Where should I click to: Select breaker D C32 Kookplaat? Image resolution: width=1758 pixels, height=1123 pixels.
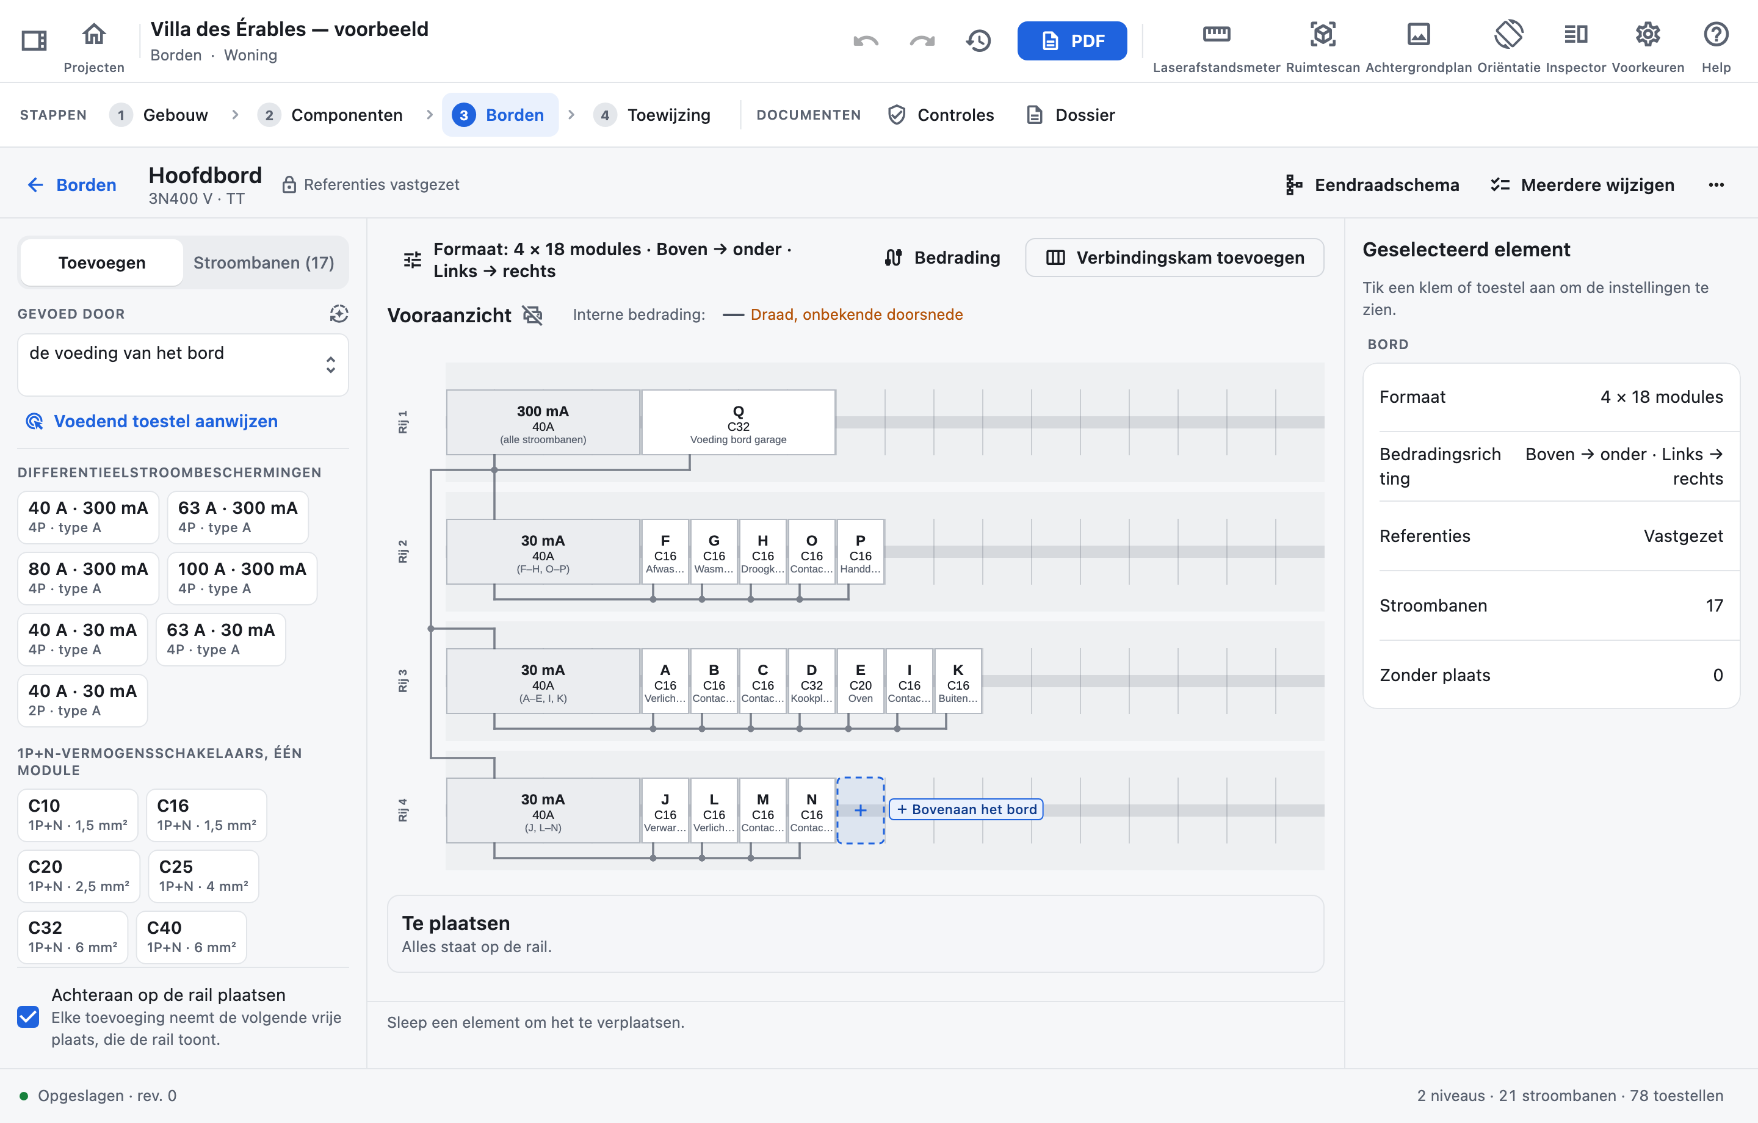pyautogui.click(x=811, y=681)
